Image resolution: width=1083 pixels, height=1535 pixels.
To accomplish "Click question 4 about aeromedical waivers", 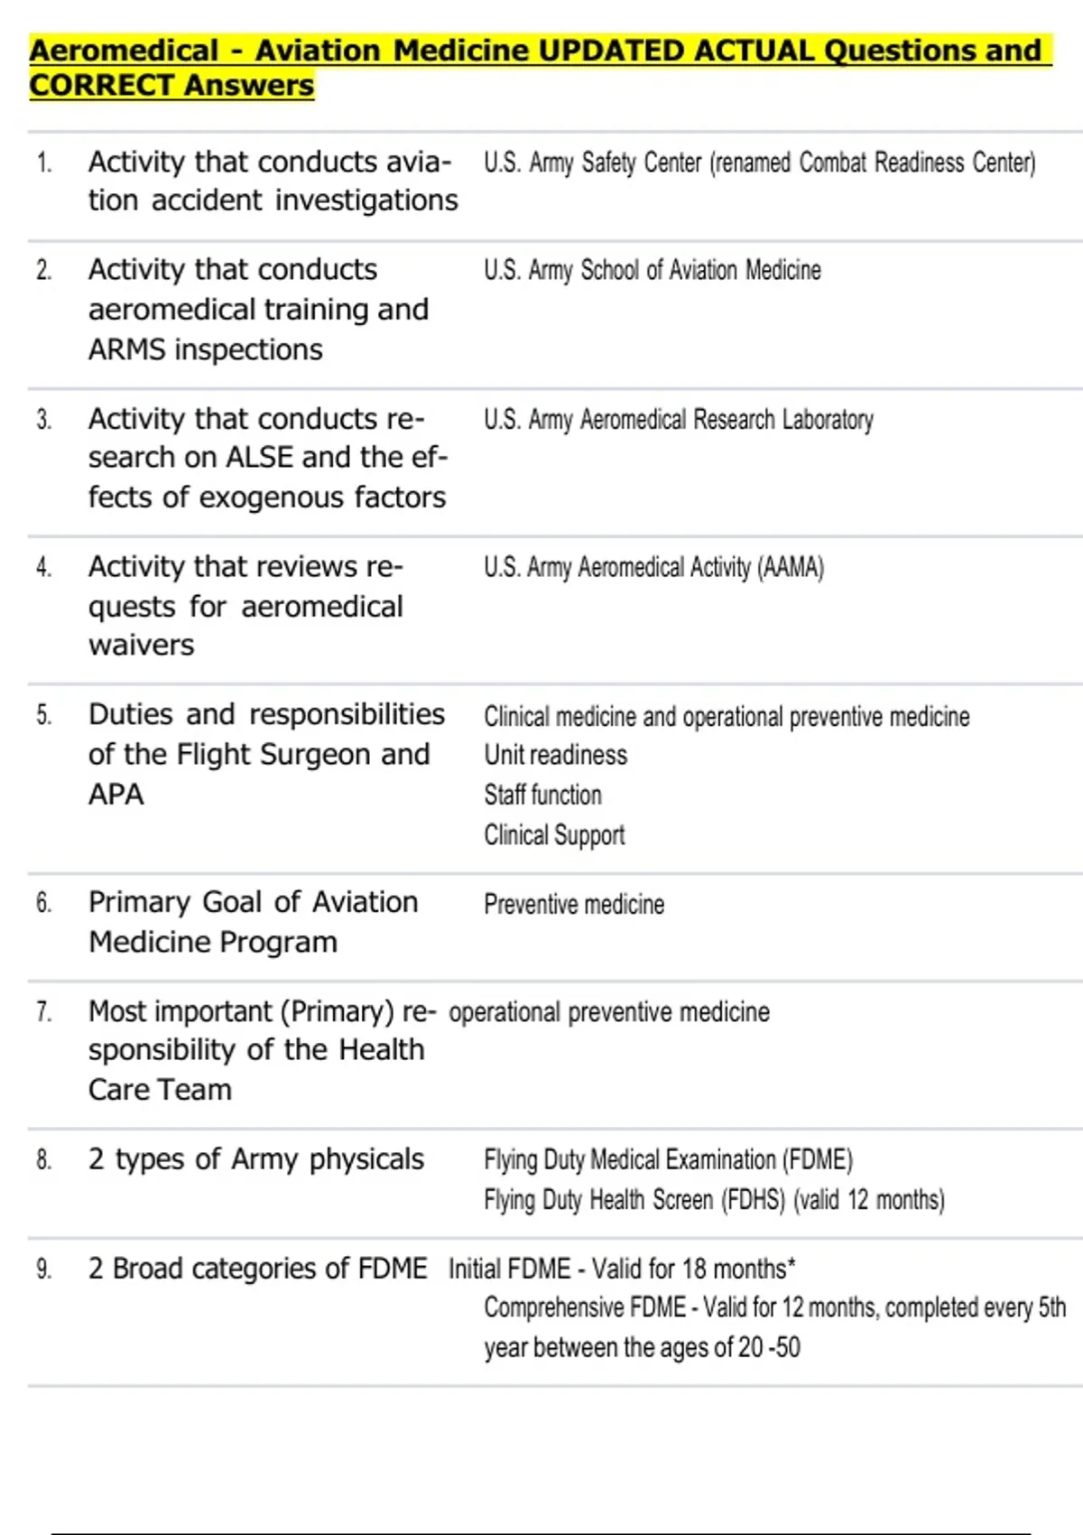I will (x=245, y=605).
